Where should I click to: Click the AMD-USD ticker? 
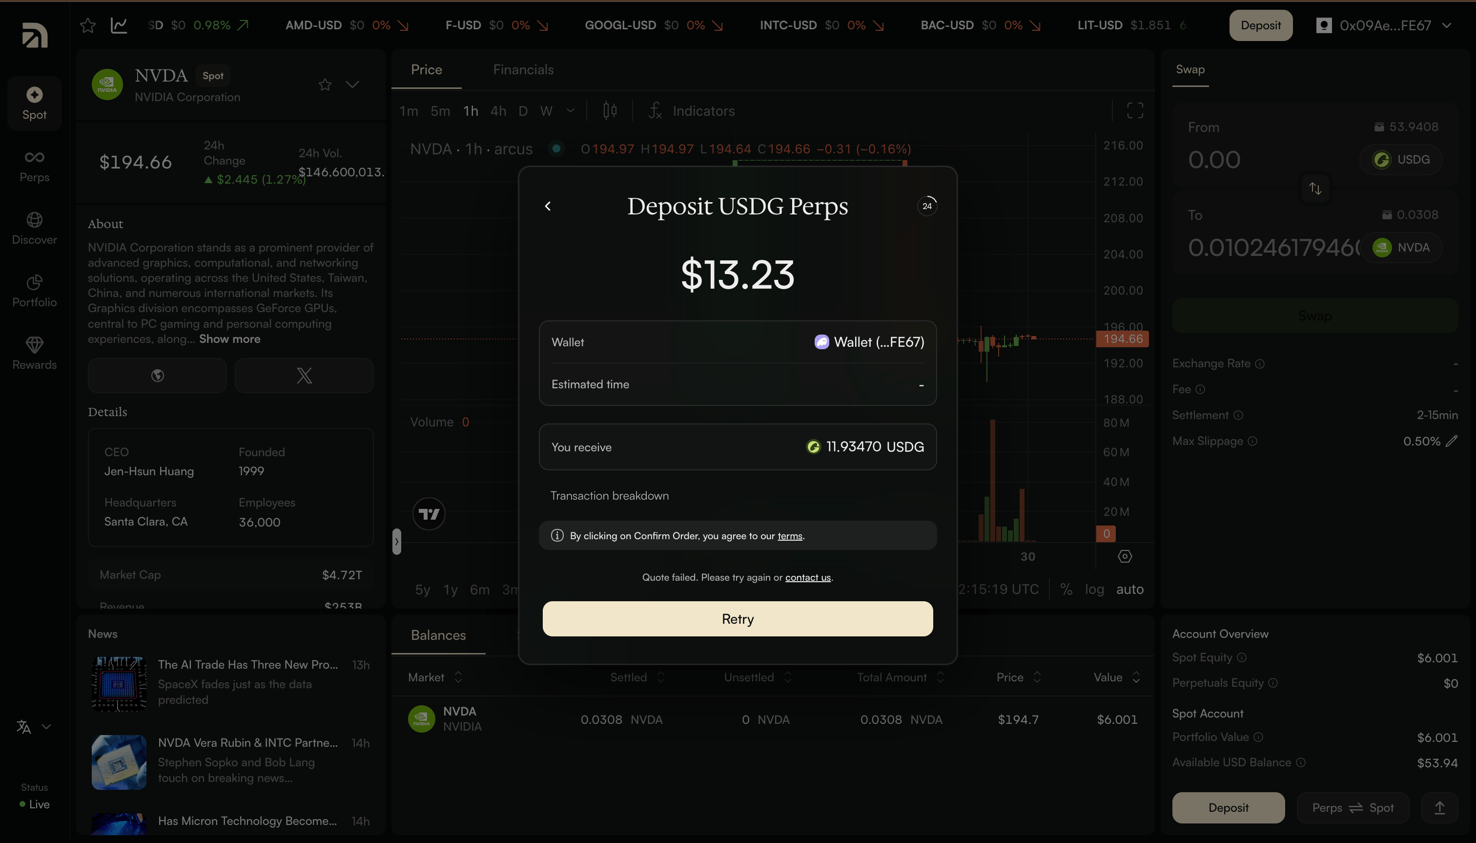tap(347, 25)
